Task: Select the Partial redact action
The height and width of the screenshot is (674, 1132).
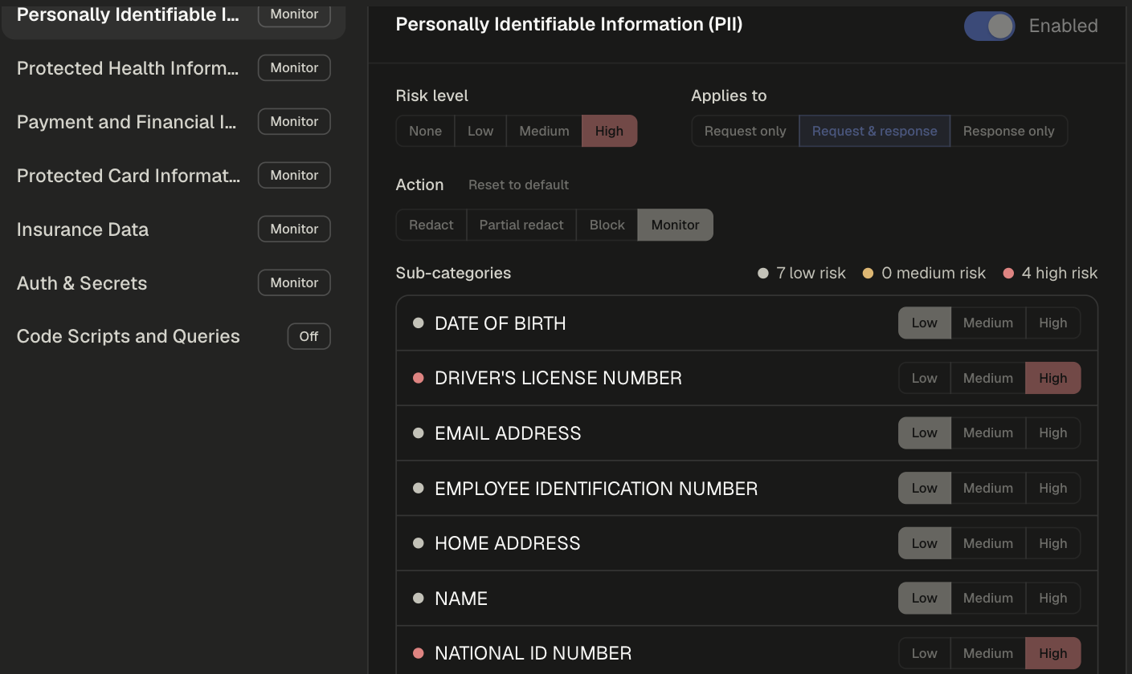Action: coord(521,225)
